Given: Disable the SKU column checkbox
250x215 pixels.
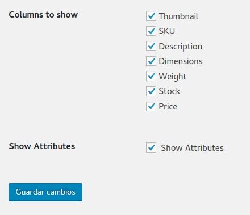Looking at the screenshot, I should (151, 31).
